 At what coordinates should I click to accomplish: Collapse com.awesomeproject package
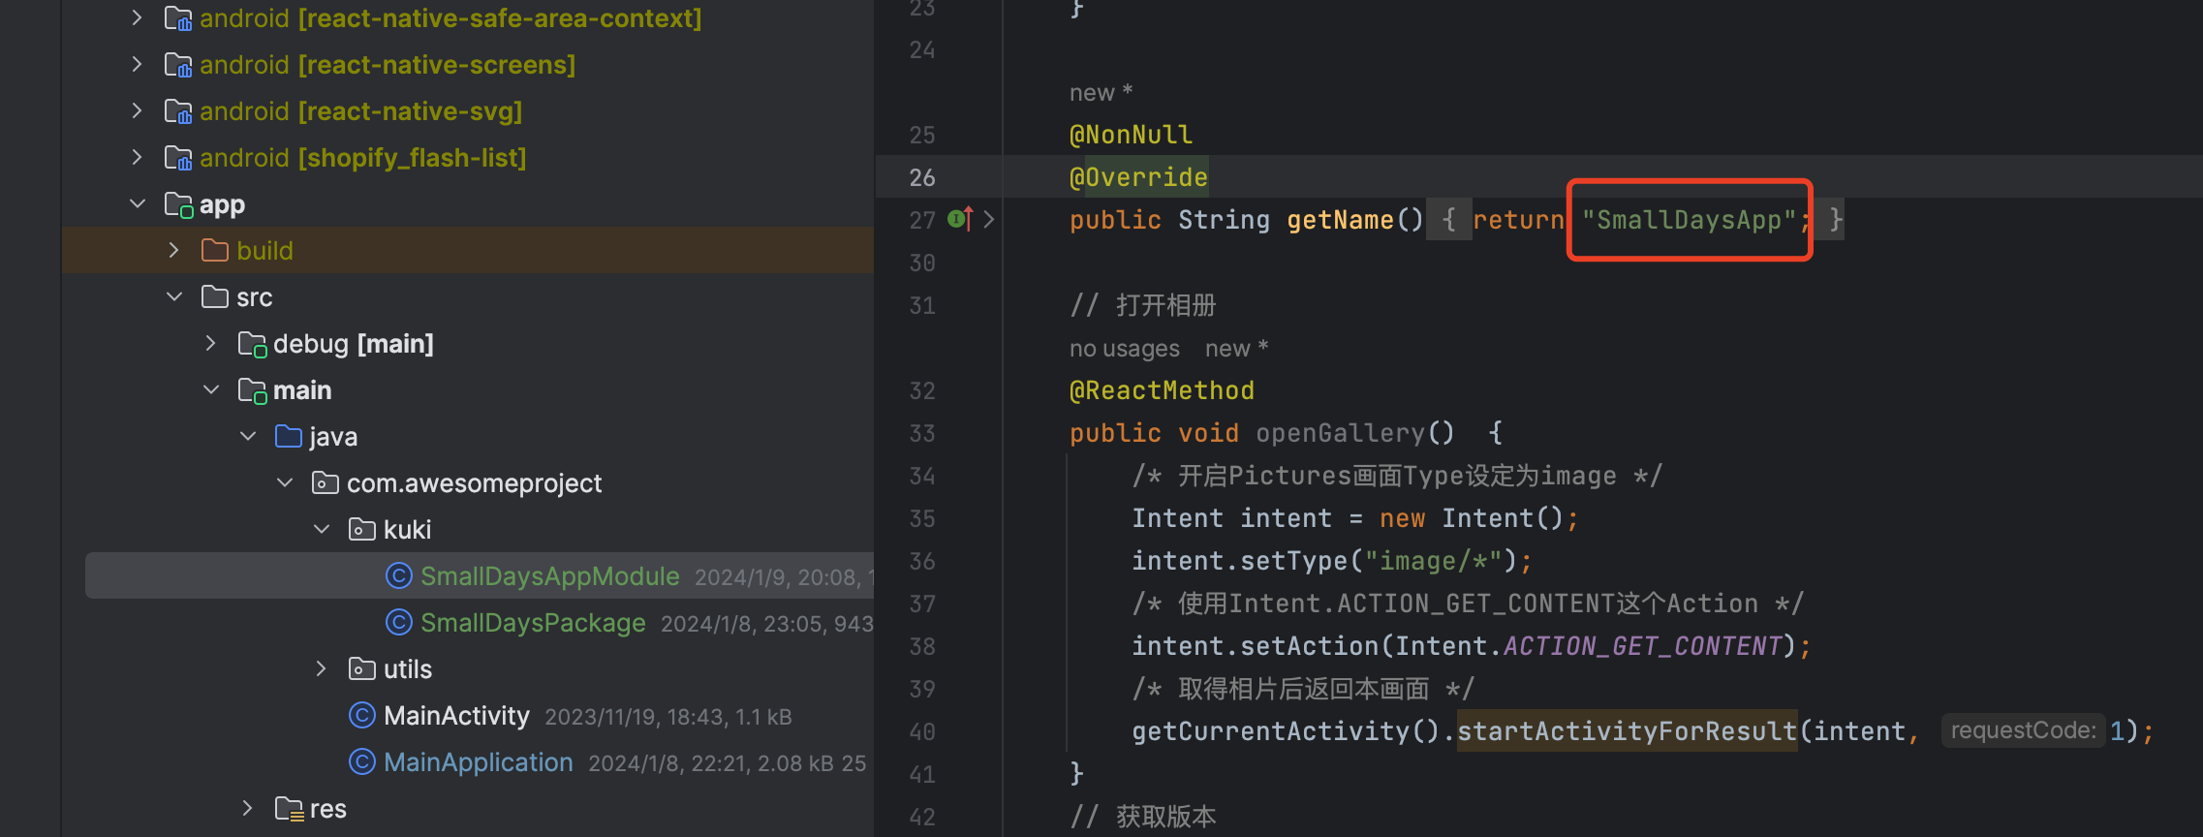285,482
